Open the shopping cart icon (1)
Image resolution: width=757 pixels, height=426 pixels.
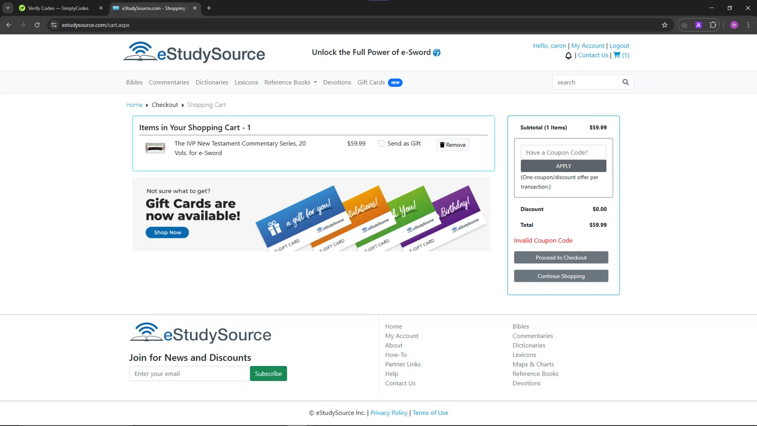tap(621, 55)
